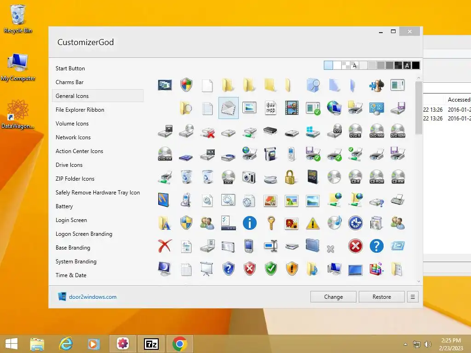Select the solid black background swatch
Image resolution: width=471 pixels, height=353 pixels.
(x=416, y=65)
